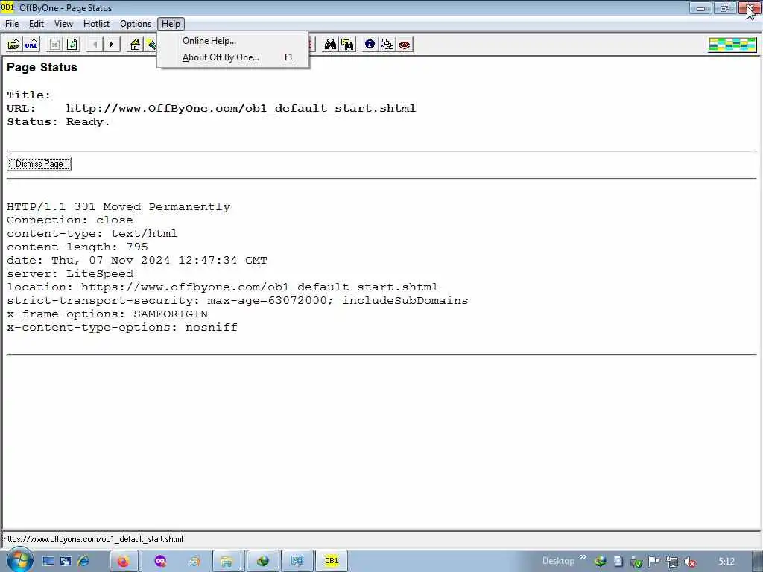Click the flashlight icon beside Home
Viewport: 763px width, 572px height.
pos(151,45)
